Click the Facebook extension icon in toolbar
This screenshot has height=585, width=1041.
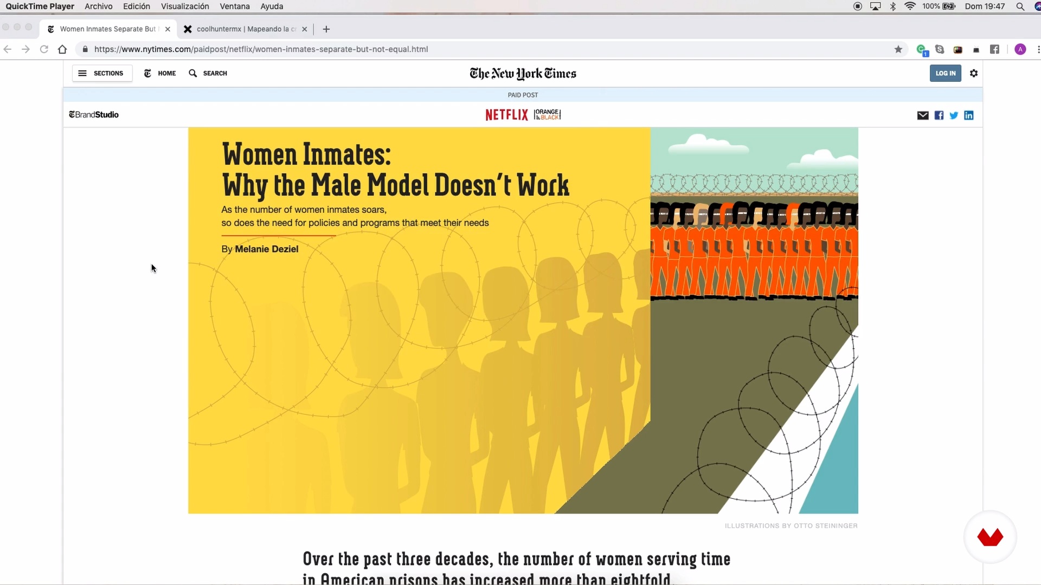pos(994,49)
